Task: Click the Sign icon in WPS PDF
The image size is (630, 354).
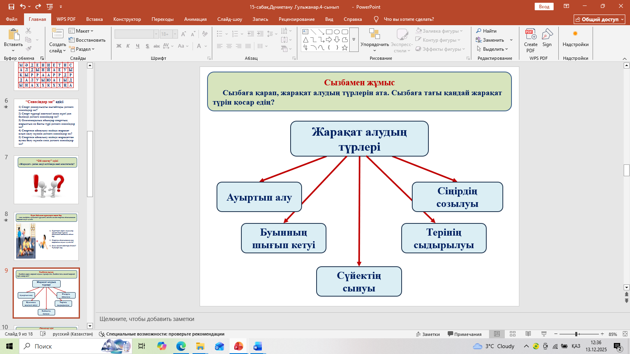Action: point(547,35)
